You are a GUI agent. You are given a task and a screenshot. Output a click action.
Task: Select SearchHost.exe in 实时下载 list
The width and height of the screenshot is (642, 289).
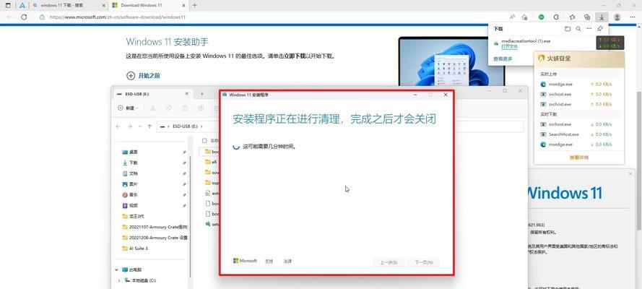tap(563, 134)
